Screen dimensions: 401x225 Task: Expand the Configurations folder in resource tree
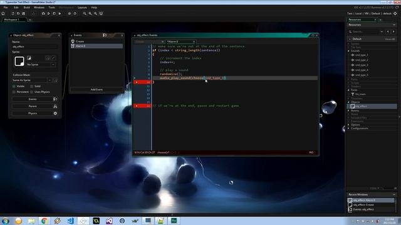click(x=348, y=128)
